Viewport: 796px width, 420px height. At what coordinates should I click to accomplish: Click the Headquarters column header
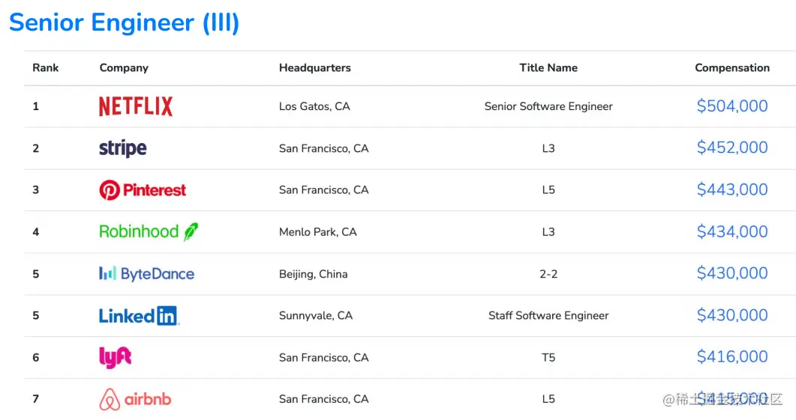315,68
